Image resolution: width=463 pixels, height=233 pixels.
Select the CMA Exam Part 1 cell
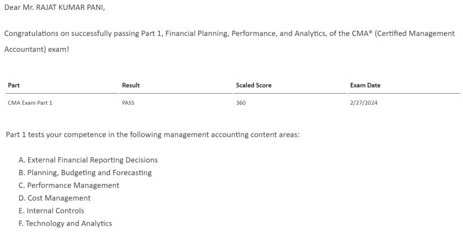30,103
